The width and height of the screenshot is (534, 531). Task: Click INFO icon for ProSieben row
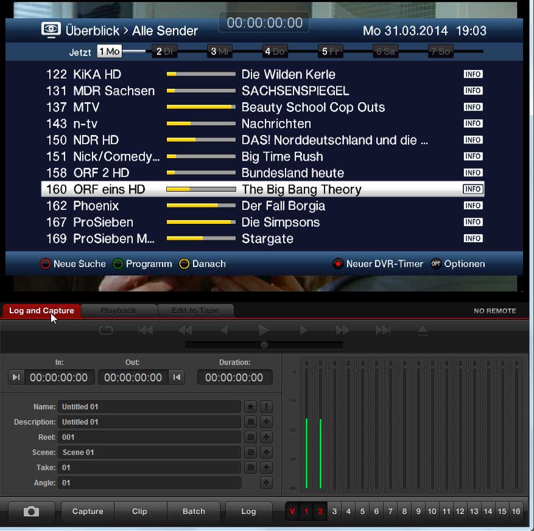[473, 222]
